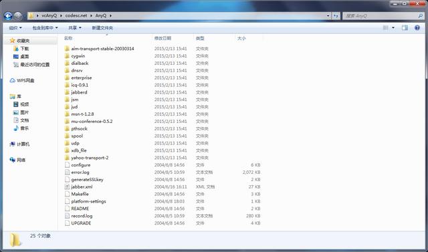Open view options dropdown arrow
Image resolution: width=428 pixels, height=252 pixels.
[x=393, y=27]
